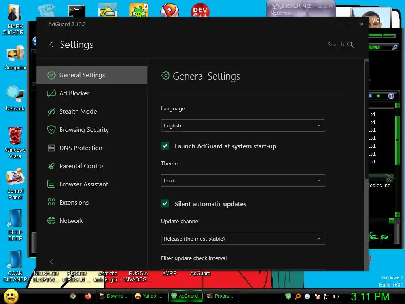Select the Control Panel desktop icon

(x=15, y=184)
